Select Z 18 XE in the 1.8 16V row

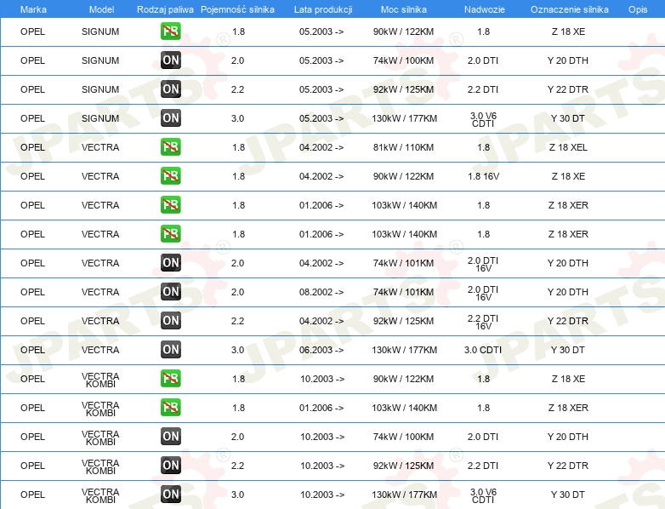(x=568, y=176)
